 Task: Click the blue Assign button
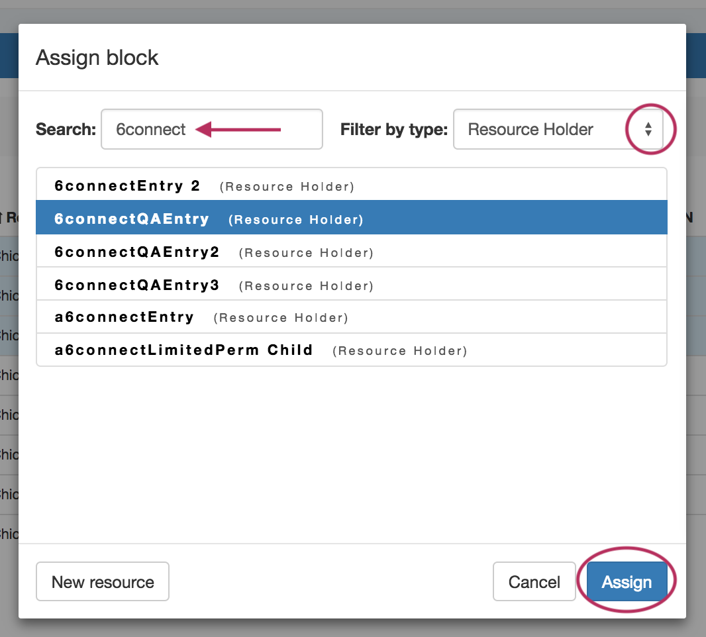pos(627,582)
